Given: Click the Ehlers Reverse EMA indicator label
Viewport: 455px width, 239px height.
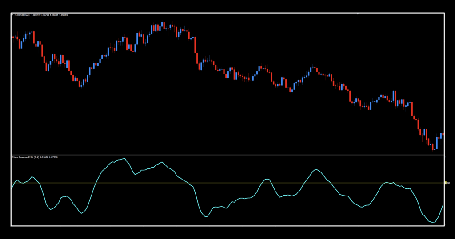Looking at the screenshot, I should click(30, 157).
